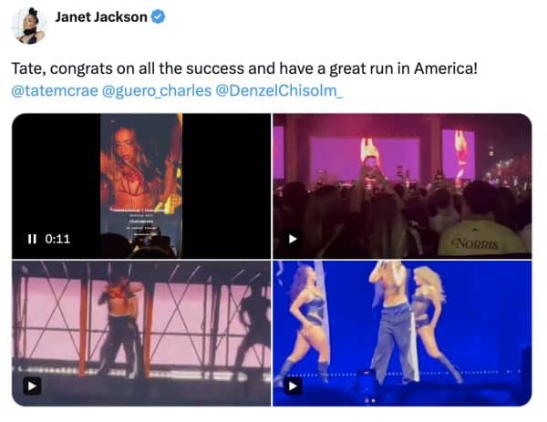Viewport: 547px width, 422px height.
Task: Open the bottom-right blue dancers video thumbnail
Action: point(402,333)
